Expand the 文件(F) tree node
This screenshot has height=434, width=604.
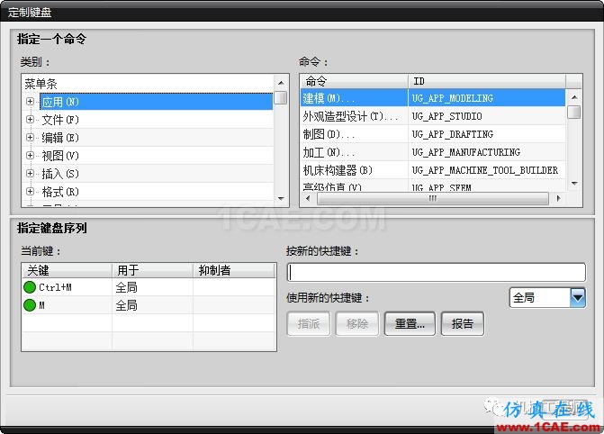point(30,120)
